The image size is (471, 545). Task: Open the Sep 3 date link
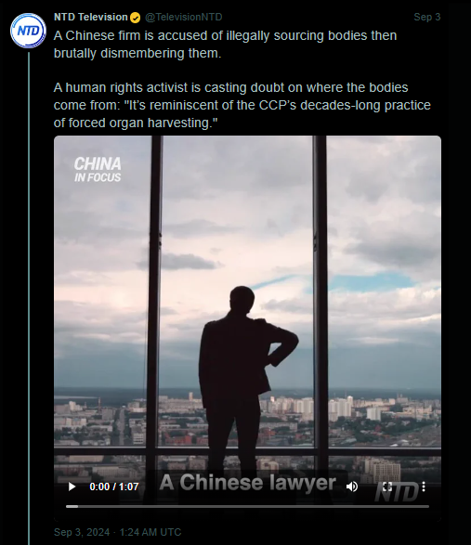click(x=427, y=17)
